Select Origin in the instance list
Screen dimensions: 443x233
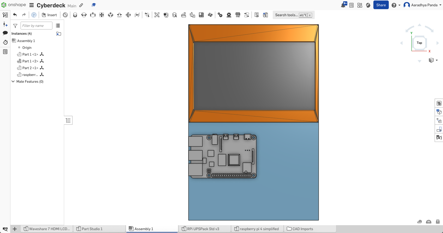(x=27, y=47)
